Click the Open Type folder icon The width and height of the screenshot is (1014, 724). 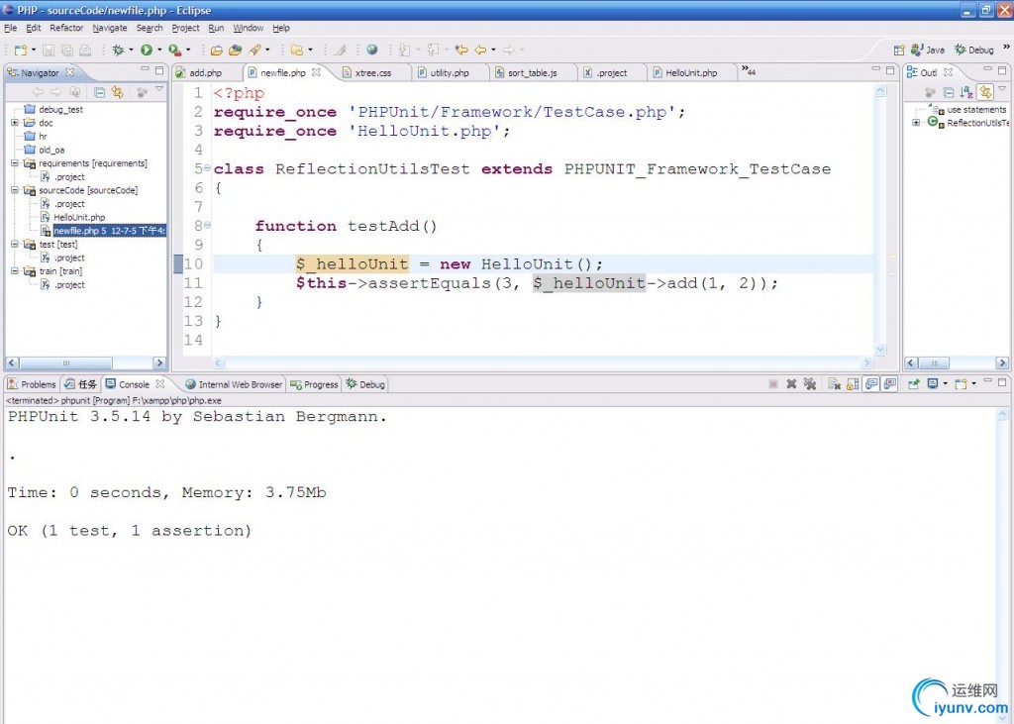217,50
